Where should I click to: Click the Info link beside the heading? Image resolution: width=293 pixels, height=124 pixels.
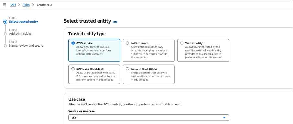pos(115,22)
